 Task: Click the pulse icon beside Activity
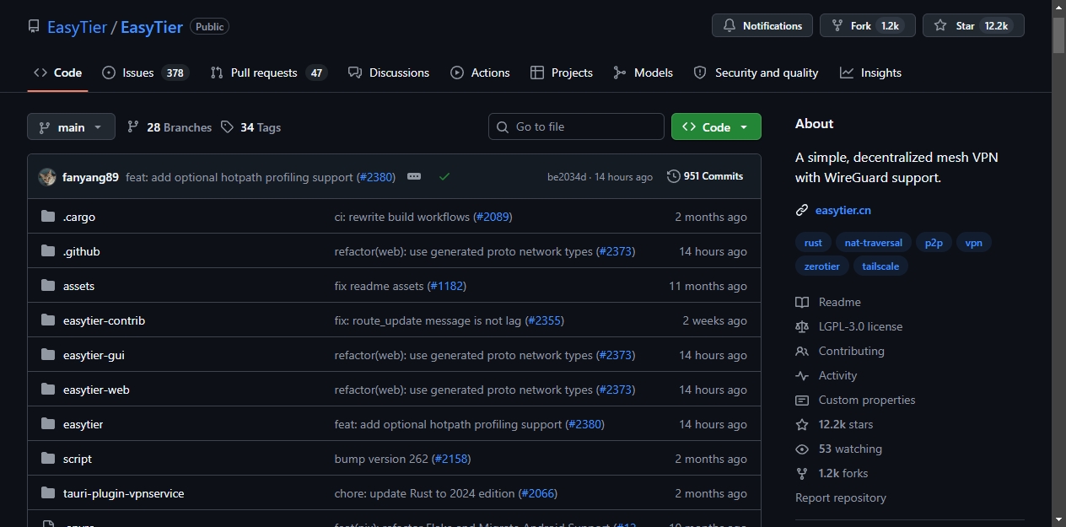(x=802, y=375)
